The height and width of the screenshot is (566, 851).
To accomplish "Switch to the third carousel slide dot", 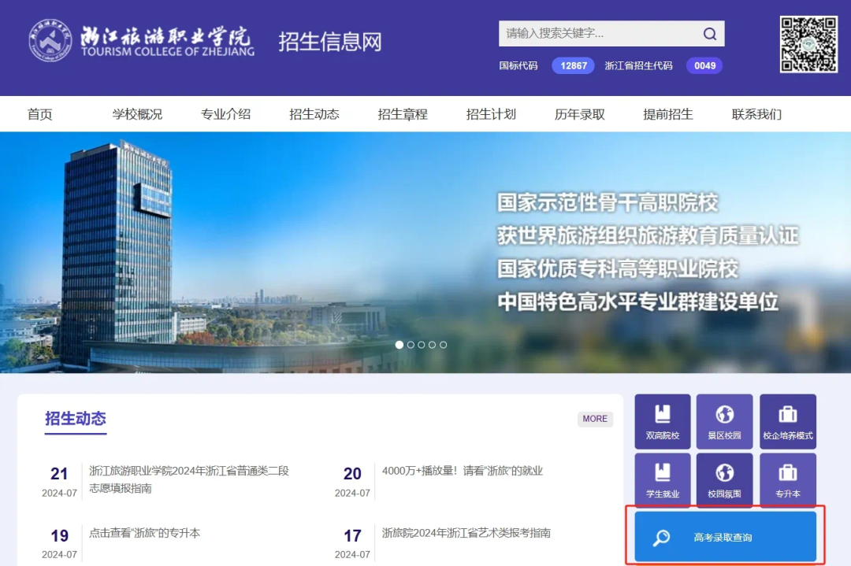I will (422, 345).
